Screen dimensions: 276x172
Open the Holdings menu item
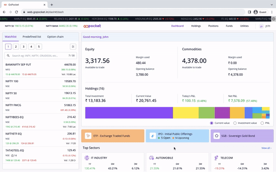click(x=196, y=26)
